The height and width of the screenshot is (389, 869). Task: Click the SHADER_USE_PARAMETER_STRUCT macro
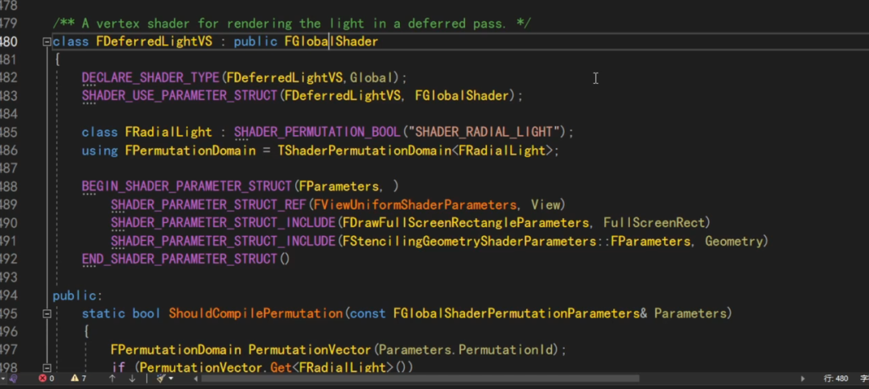click(x=179, y=96)
